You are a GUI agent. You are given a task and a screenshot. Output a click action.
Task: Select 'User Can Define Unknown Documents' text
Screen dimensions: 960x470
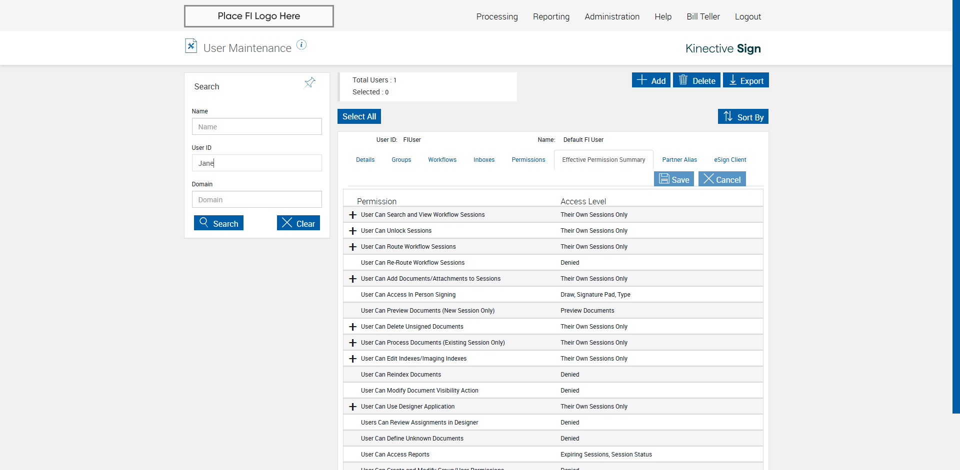pyautogui.click(x=412, y=439)
